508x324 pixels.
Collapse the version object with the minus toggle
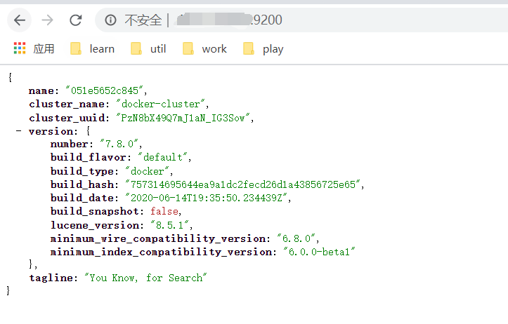(x=19, y=131)
